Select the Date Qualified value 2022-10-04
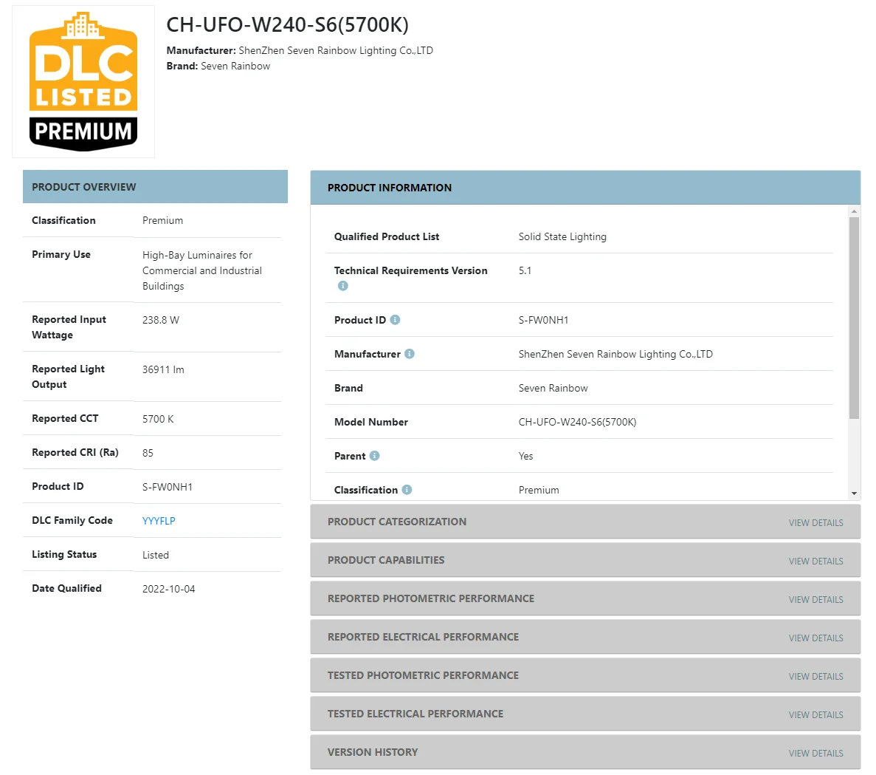876x775 pixels. (x=169, y=589)
